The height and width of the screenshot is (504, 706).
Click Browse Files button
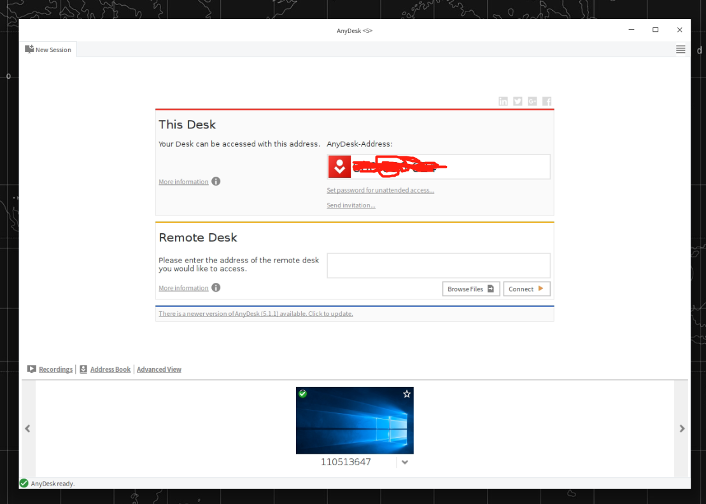click(471, 289)
